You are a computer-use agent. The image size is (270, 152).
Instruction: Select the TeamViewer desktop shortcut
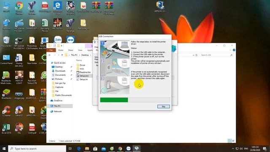pos(70,39)
